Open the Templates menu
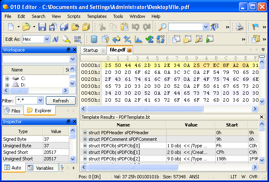This screenshot has width=269, height=182. (97, 16)
